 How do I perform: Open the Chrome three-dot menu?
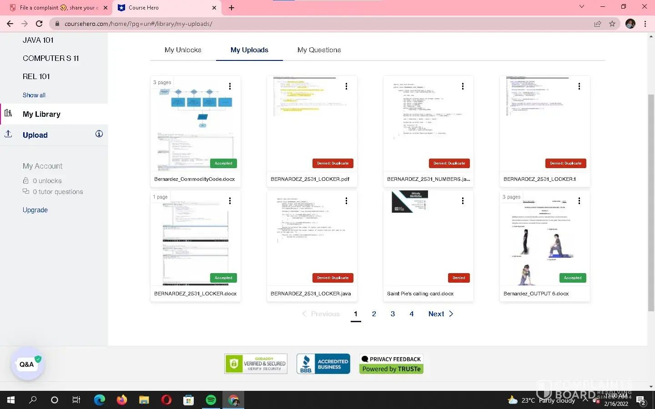click(x=645, y=24)
